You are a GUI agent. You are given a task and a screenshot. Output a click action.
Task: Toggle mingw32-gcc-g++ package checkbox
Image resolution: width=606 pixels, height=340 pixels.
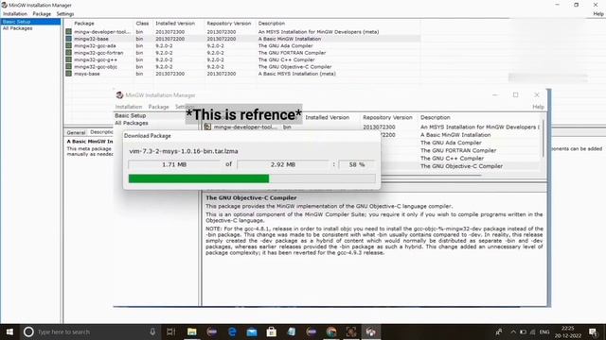[x=68, y=59]
